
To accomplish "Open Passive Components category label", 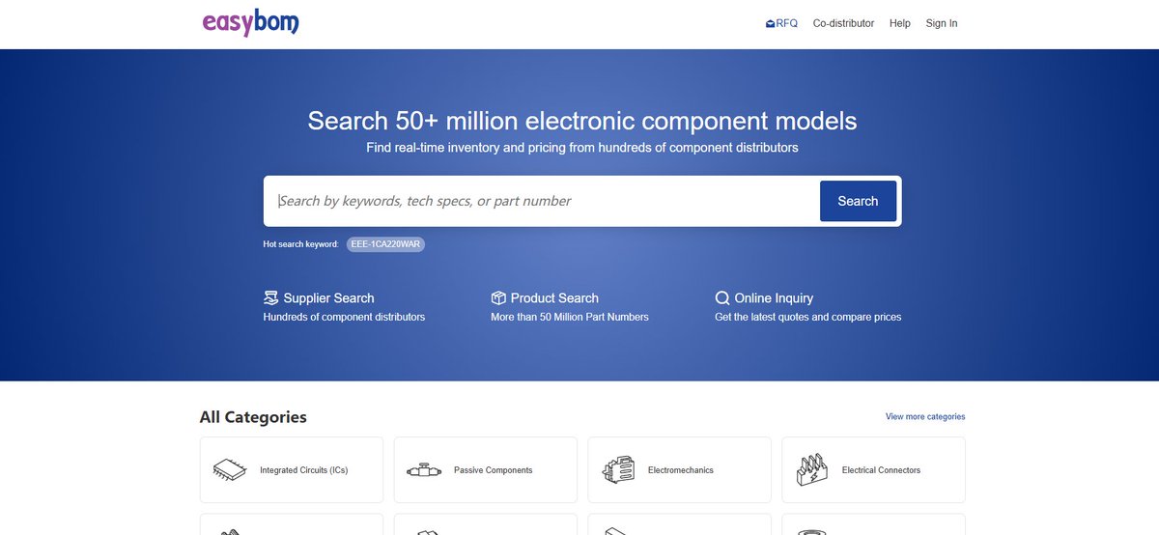I will (493, 470).
